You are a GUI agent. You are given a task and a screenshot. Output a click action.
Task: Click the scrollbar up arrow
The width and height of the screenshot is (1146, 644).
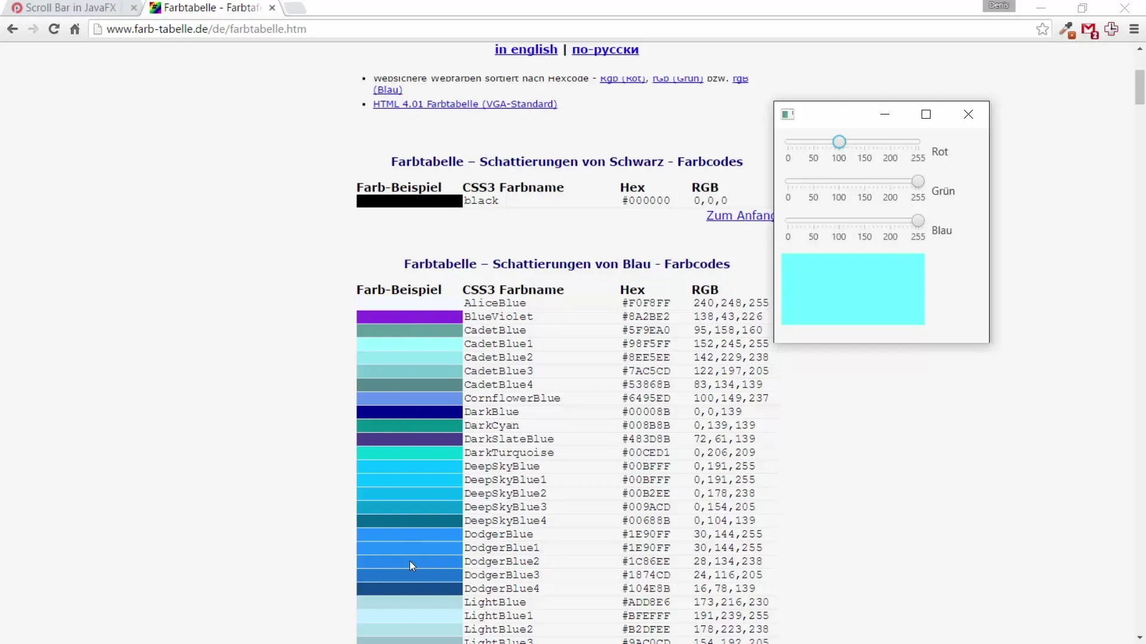click(1139, 49)
